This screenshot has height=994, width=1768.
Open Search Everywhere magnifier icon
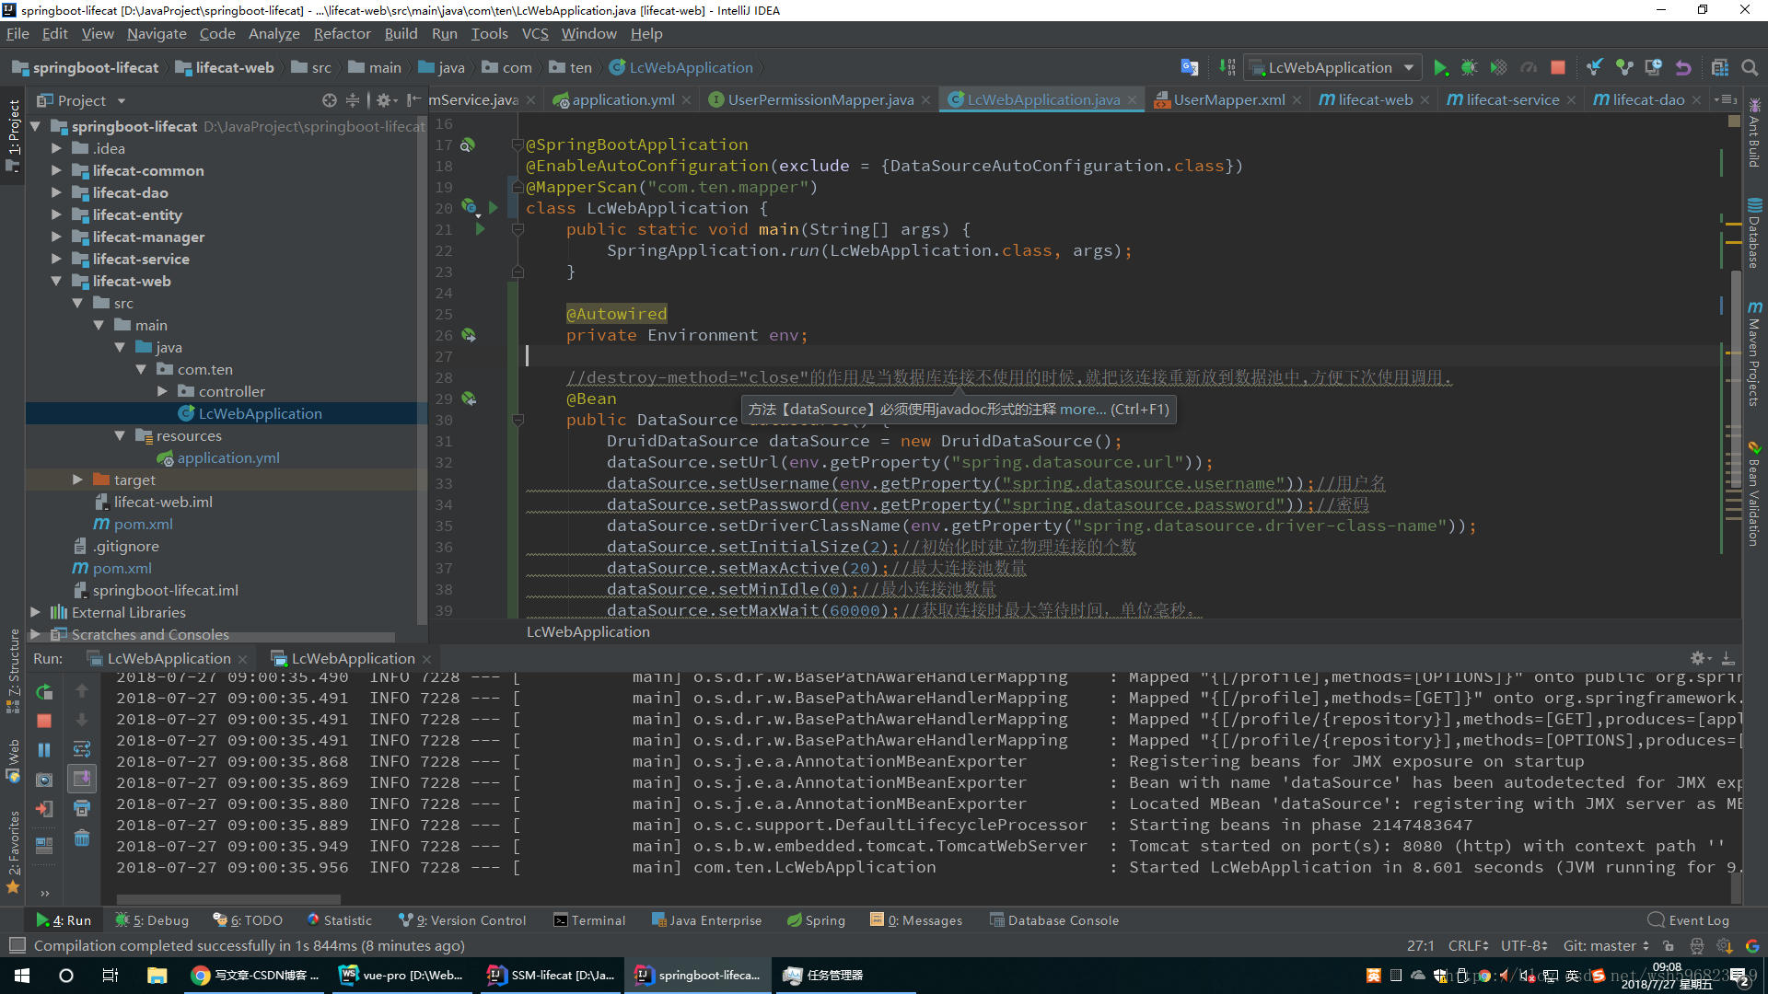pos(1750,68)
